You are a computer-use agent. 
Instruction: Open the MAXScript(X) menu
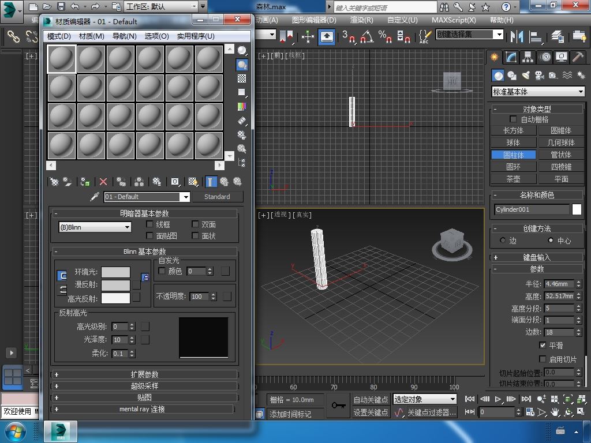click(454, 20)
